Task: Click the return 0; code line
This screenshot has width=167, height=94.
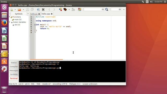Action: [x=45, y=28]
